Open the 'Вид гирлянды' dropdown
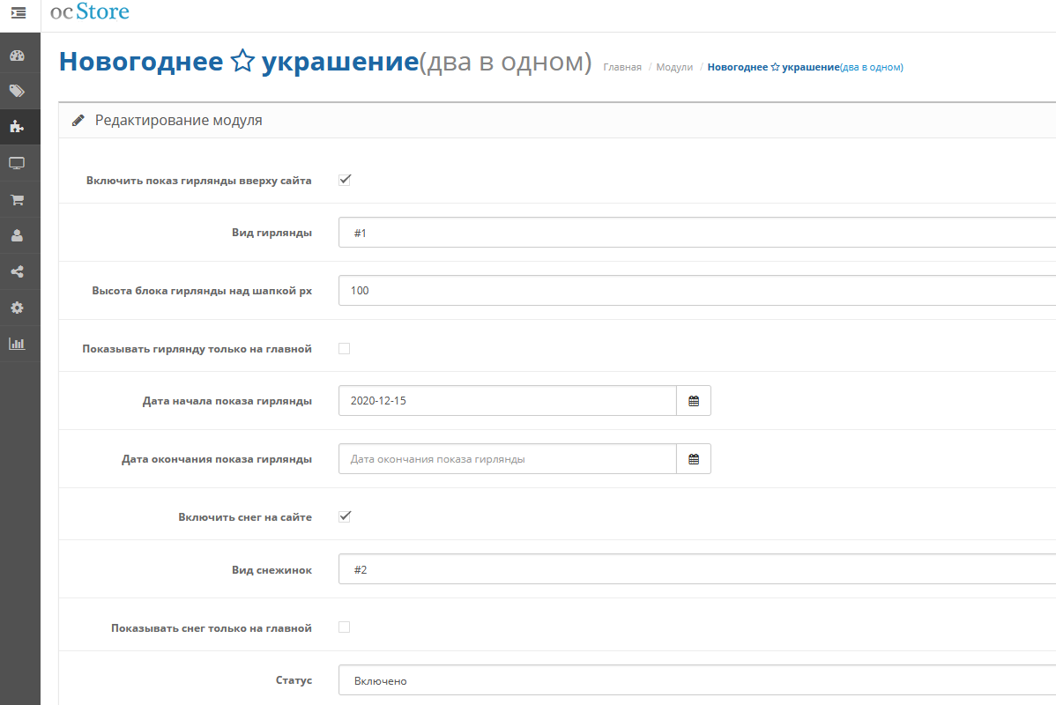The width and height of the screenshot is (1056, 705). pyautogui.click(x=697, y=233)
